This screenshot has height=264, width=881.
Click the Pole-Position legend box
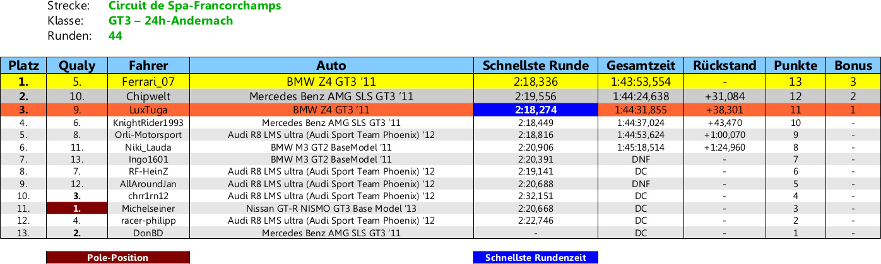[118, 257]
